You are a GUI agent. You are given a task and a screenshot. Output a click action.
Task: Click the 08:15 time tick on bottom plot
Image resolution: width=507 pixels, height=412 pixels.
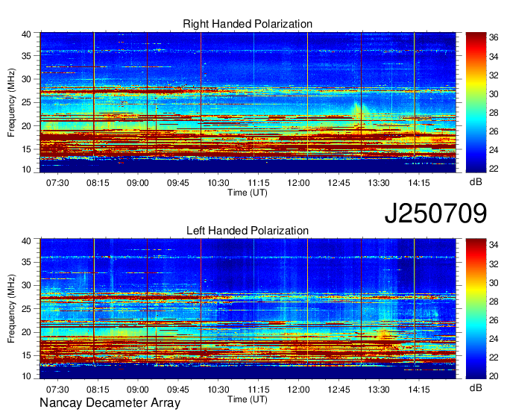98,390
